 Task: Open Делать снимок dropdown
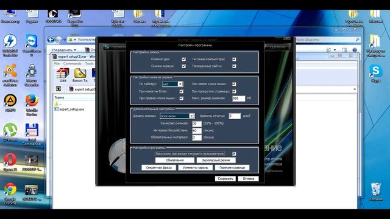(177, 116)
